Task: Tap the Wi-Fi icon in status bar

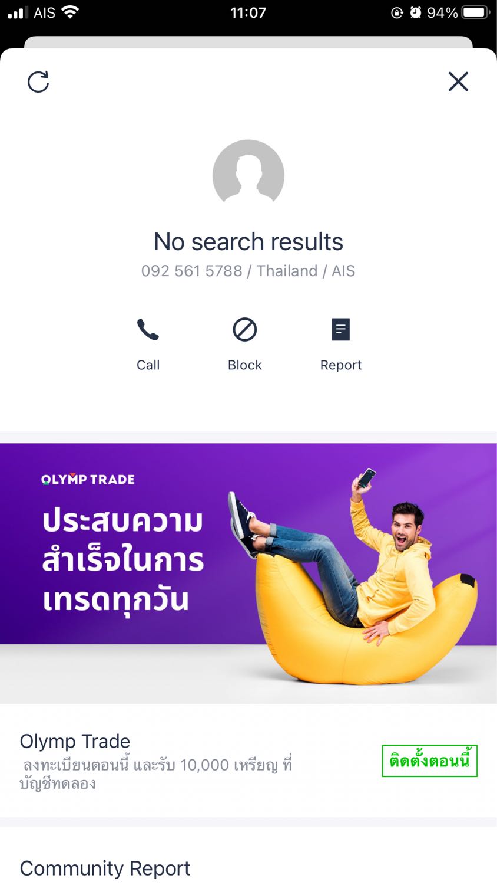Action: [x=71, y=12]
